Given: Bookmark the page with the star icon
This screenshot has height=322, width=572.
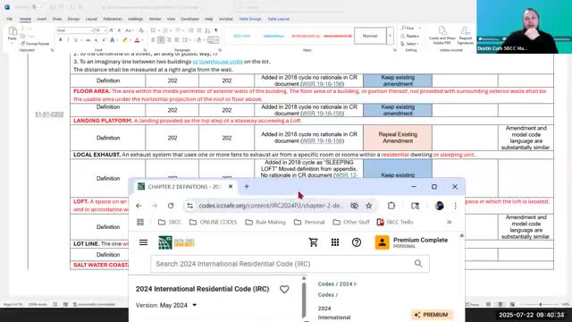Looking at the screenshot, I should (369, 206).
